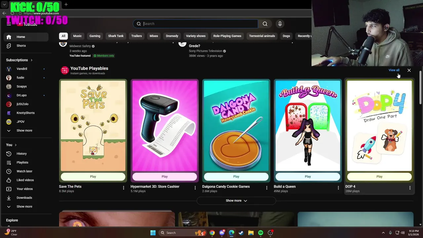Expand the You section Show more
Screen dimensions: 423x238
point(26,207)
